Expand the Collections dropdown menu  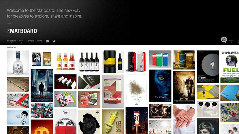[x=11, y=41]
